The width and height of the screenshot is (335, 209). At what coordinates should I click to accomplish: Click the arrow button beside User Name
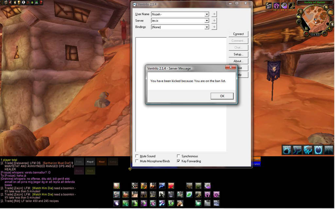(214, 14)
